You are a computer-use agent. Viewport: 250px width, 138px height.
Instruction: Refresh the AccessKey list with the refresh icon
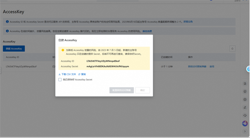pyautogui.click(x=232, y=49)
